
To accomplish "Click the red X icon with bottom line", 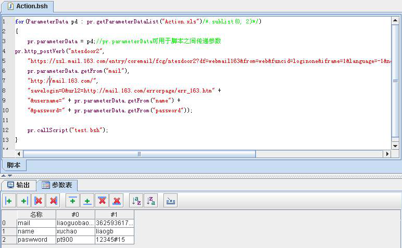I will (117, 201).
